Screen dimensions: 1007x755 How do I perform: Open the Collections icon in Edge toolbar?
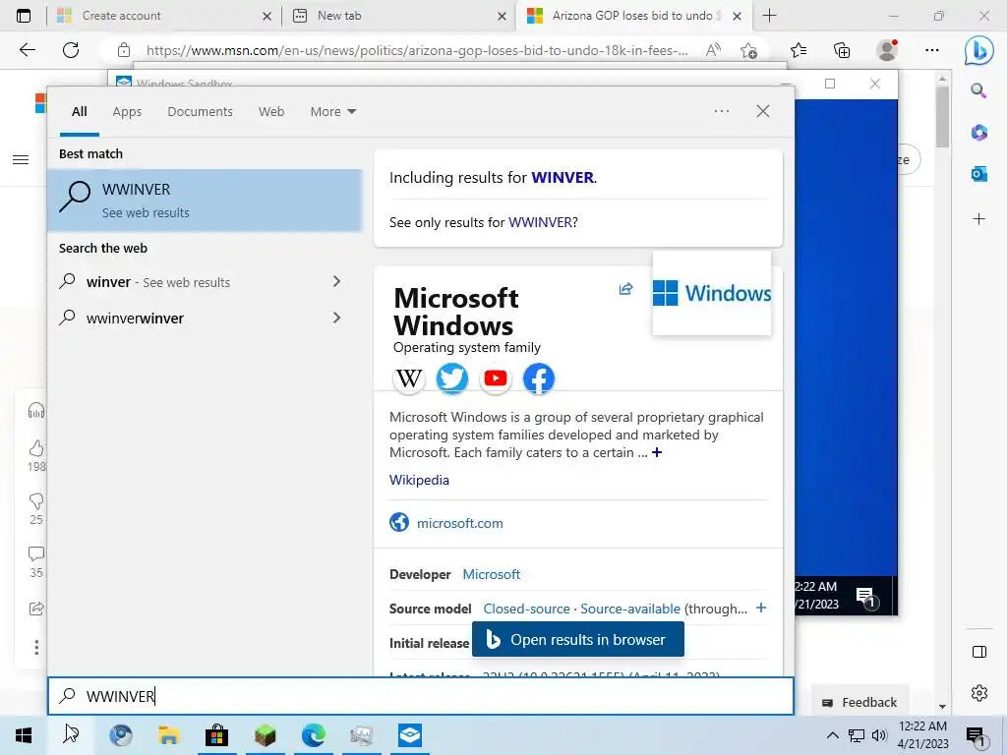coord(842,50)
